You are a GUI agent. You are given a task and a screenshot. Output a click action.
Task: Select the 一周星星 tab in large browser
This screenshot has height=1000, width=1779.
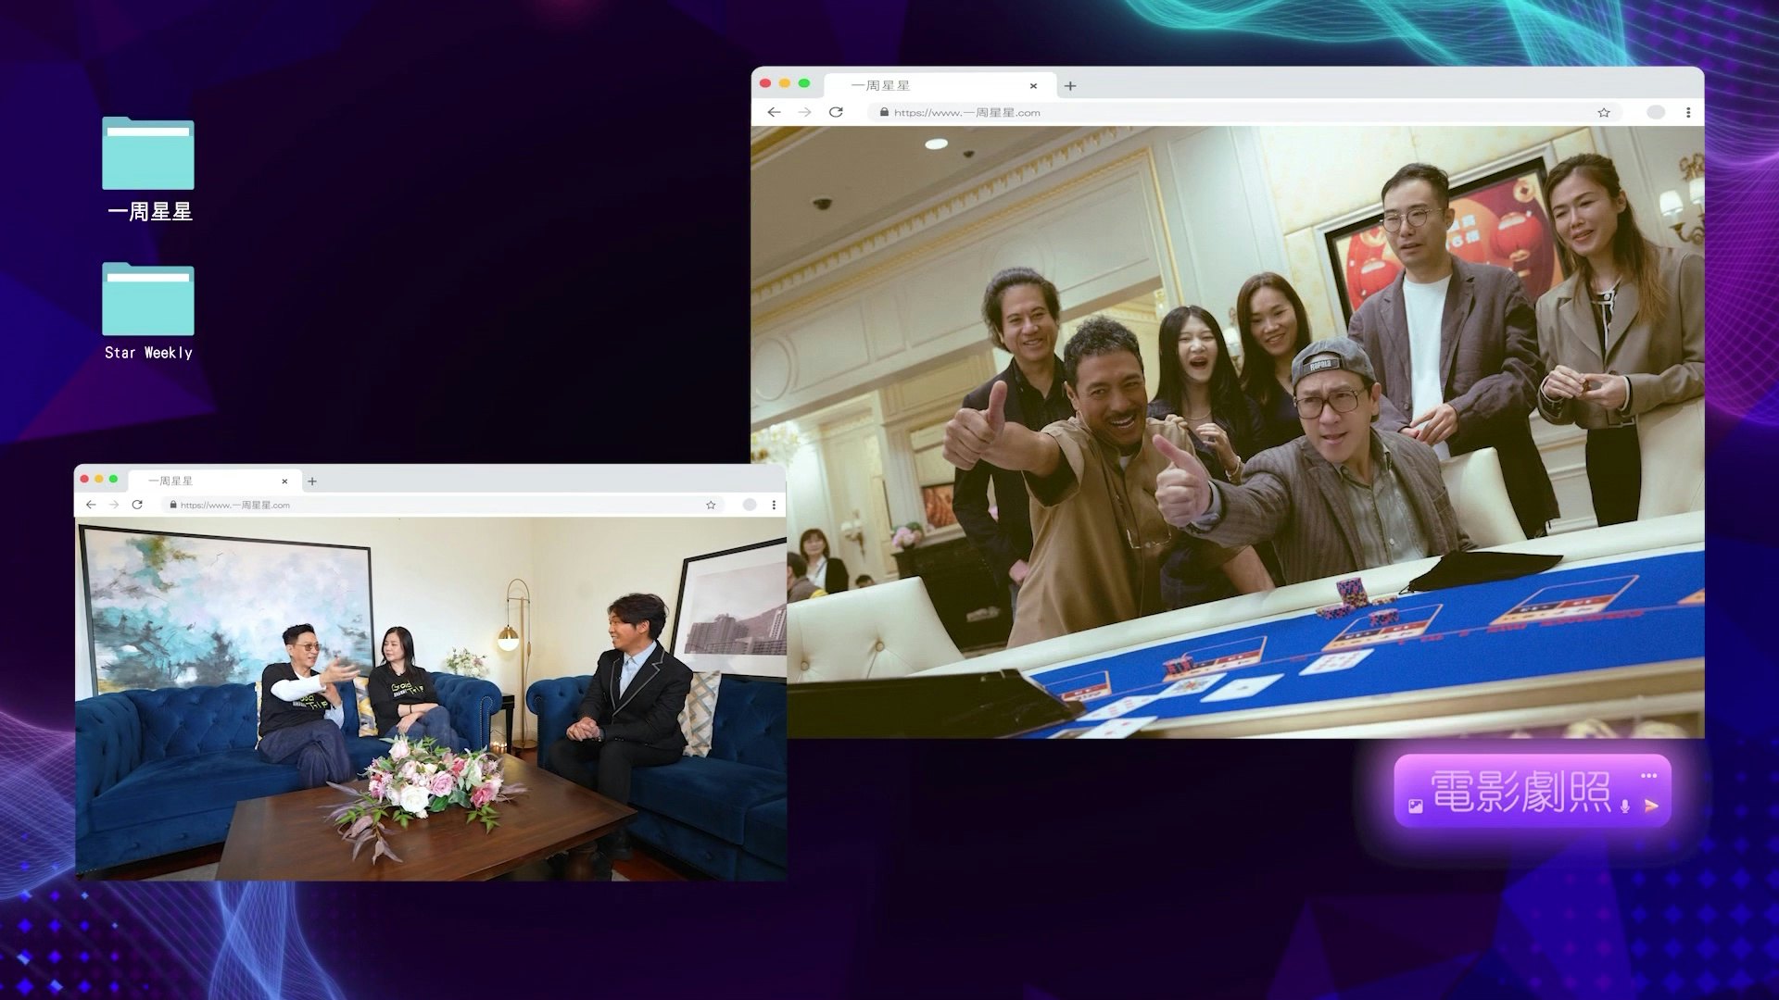click(940, 85)
